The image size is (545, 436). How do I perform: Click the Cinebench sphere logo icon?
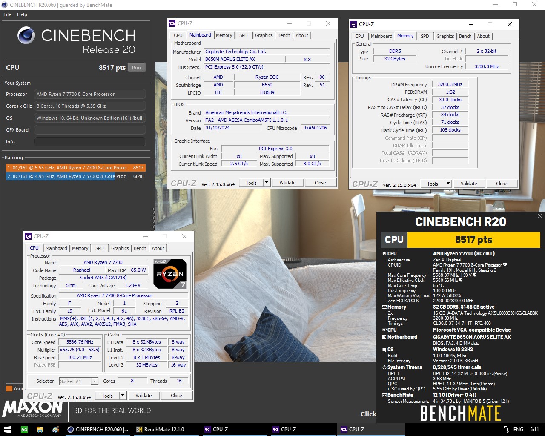[26, 35]
